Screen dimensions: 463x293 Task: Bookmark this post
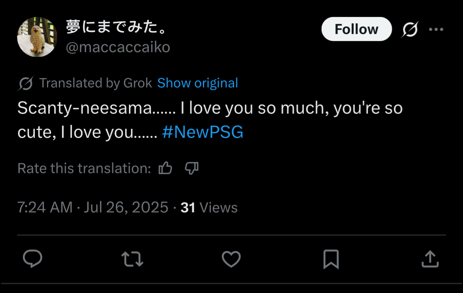[x=331, y=259]
